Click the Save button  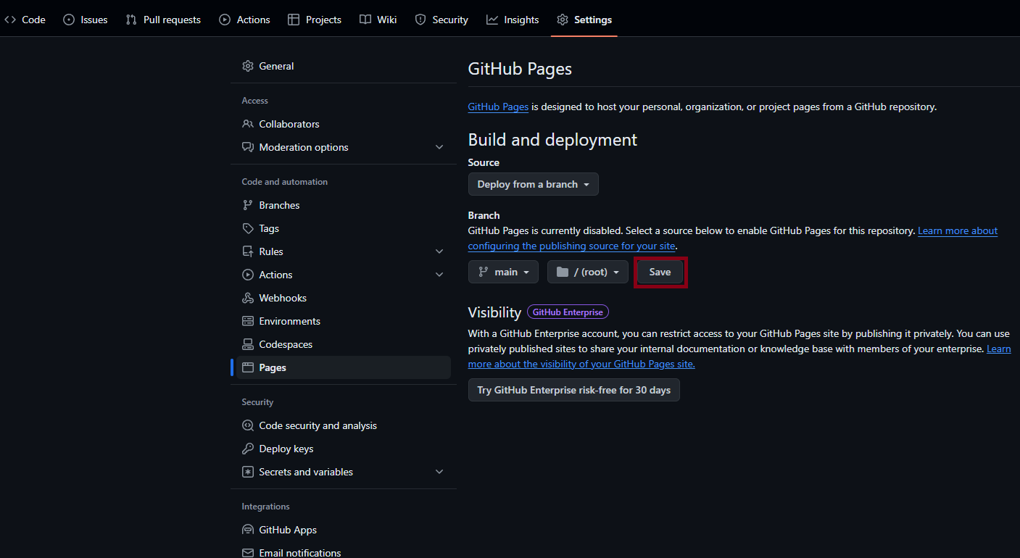click(x=660, y=272)
